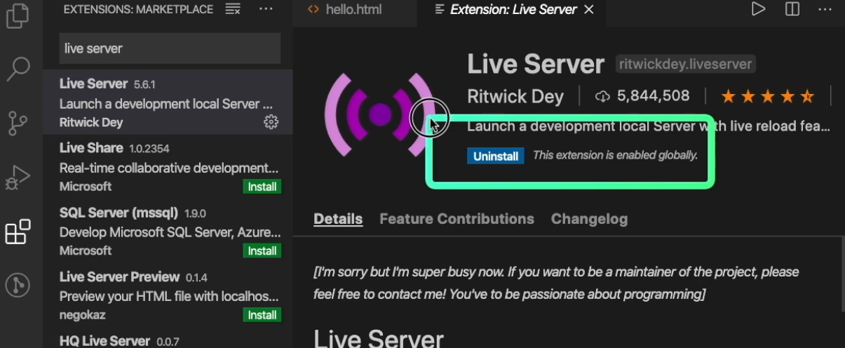Close the Extension: Live Server tab

(x=589, y=10)
